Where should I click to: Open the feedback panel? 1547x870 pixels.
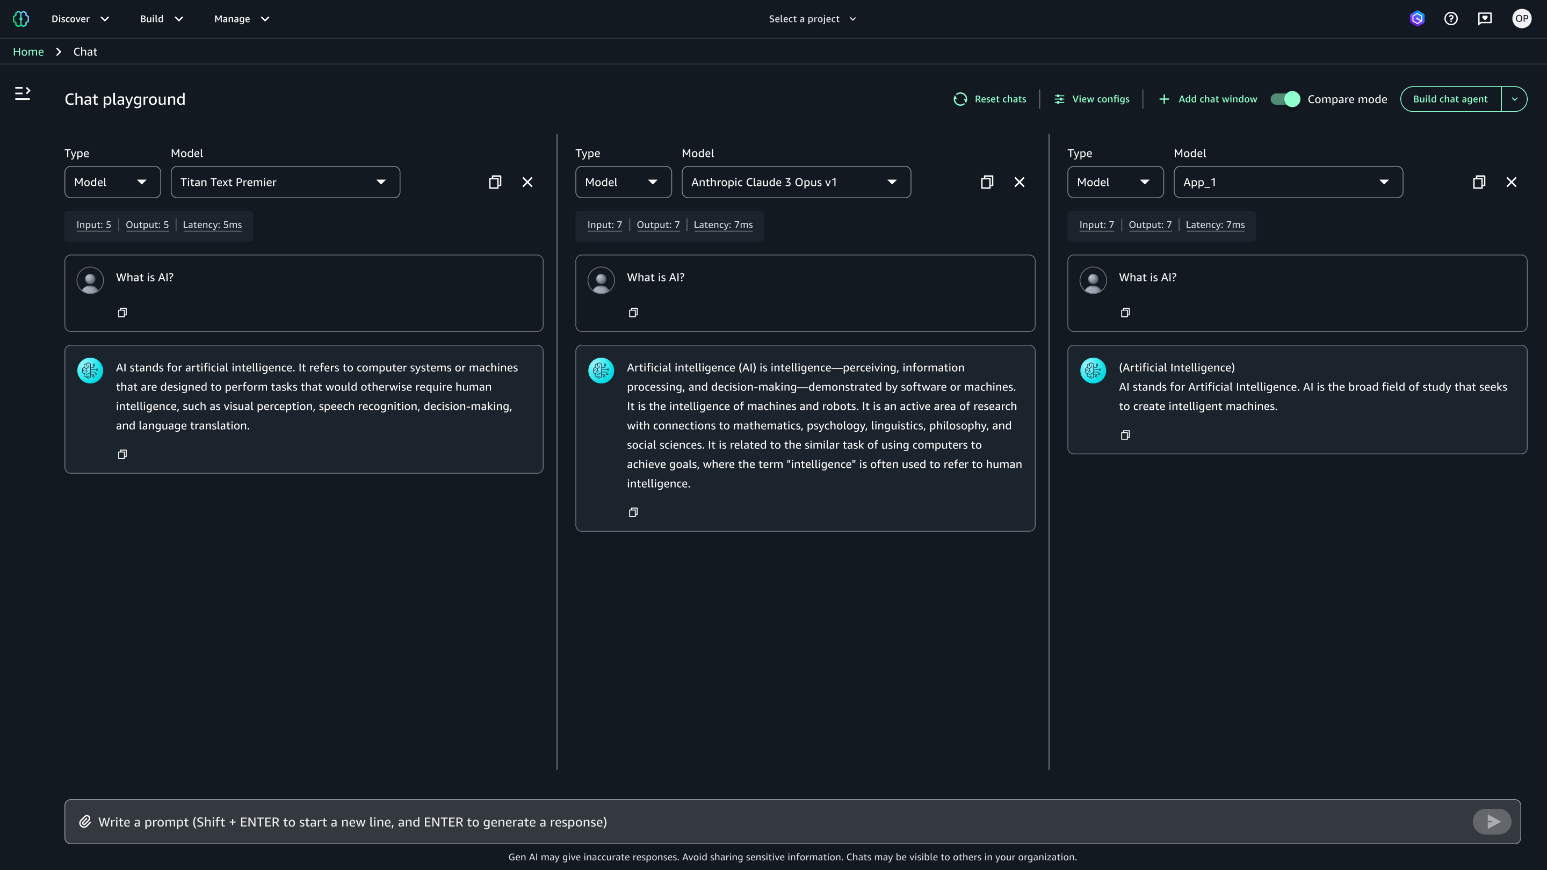pyautogui.click(x=1485, y=18)
